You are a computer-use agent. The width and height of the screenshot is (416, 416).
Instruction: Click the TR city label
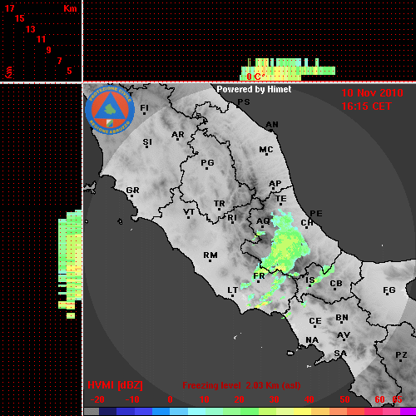point(219,204)
